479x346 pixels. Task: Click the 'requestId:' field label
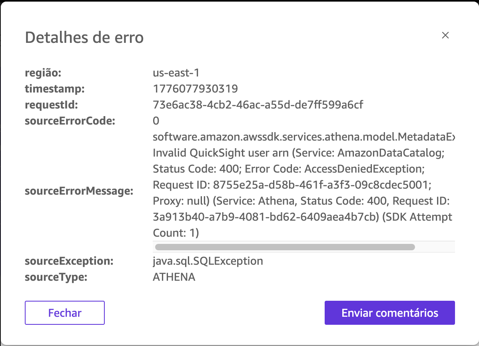click(x=52, y=105)
